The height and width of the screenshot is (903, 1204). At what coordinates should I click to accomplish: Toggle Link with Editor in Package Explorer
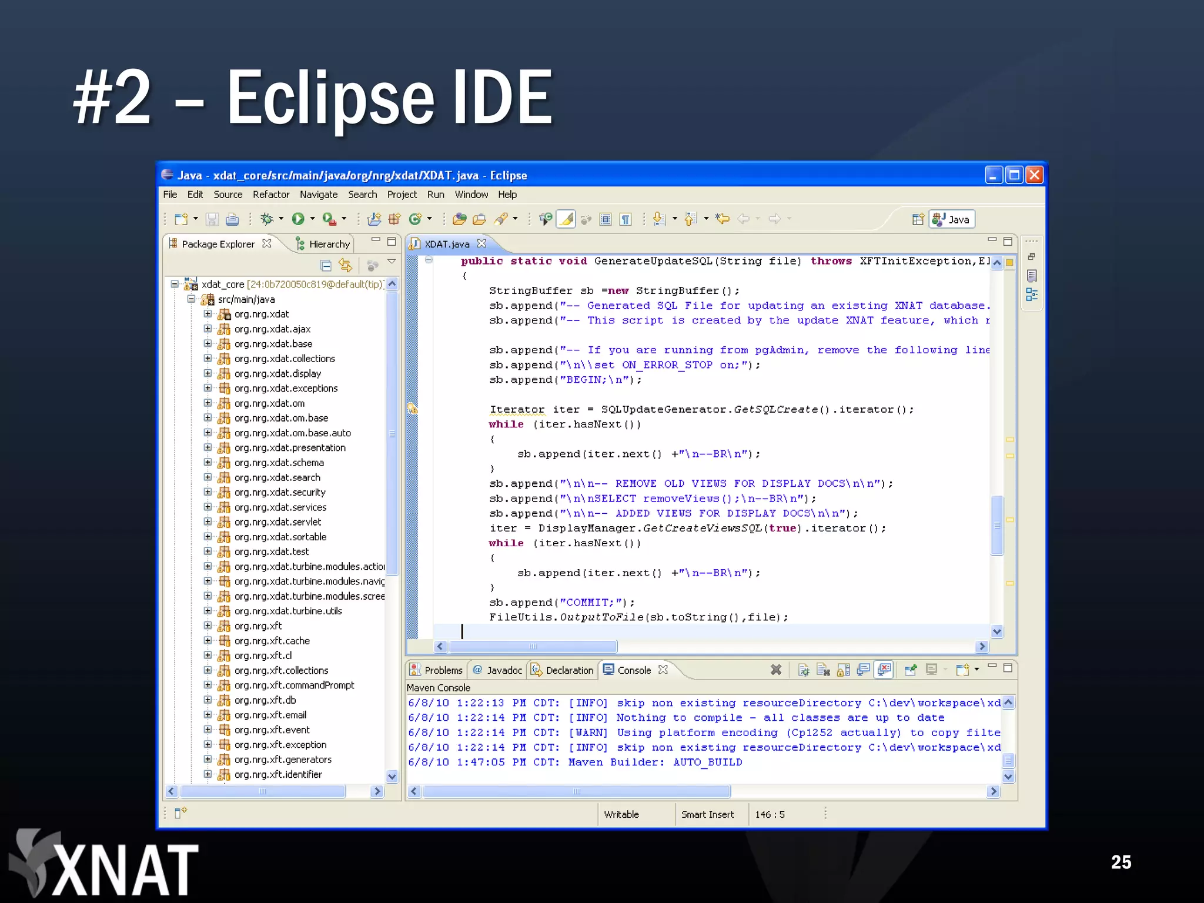pos(346,266)
